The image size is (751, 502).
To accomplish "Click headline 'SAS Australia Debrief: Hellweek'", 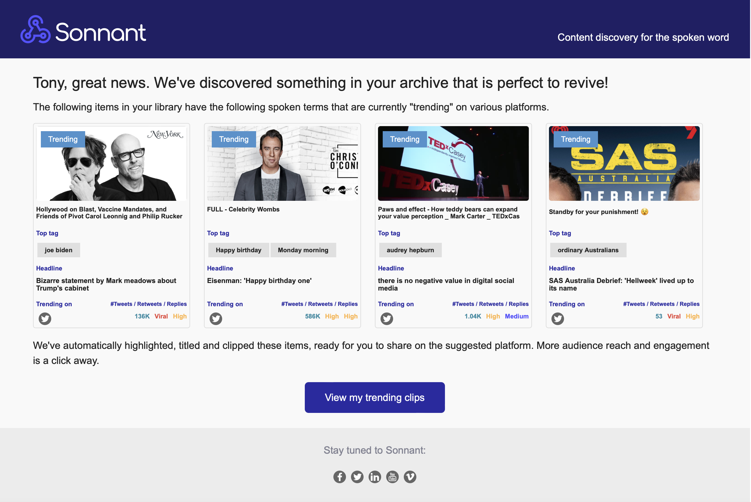I will [x=622, y=285].
